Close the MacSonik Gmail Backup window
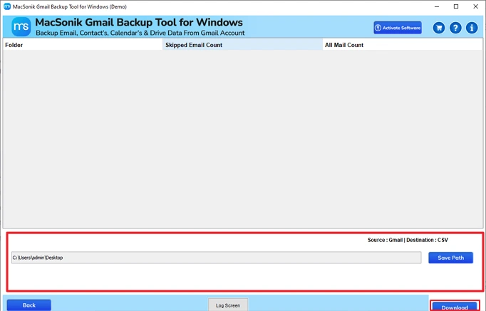 coord(475,6)
